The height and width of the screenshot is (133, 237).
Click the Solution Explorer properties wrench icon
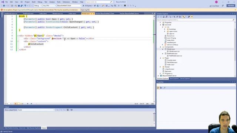pos(189,17)
